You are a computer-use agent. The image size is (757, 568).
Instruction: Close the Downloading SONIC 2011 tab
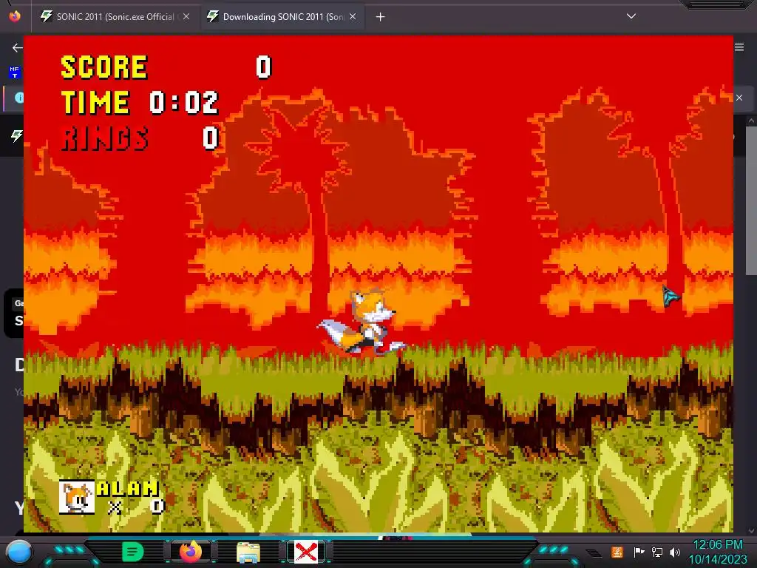tap(353, 16)
